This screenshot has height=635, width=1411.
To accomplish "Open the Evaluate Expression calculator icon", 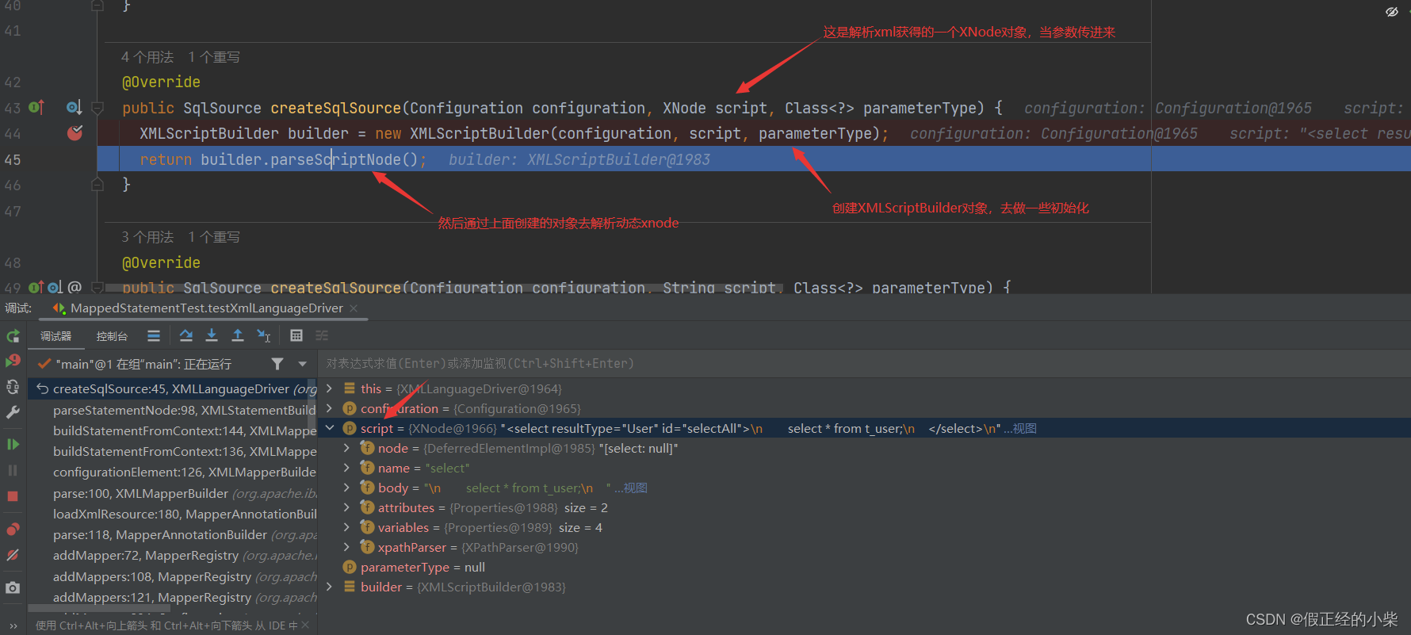I will point(296,336).
